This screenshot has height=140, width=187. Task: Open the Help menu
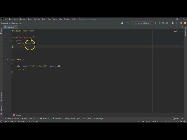click(74, 19)
